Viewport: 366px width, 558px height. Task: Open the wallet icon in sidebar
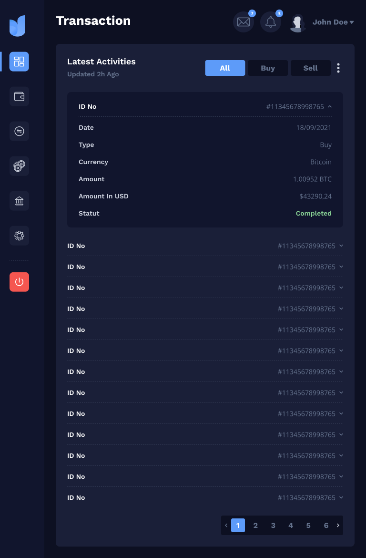click(x=19, y=96)
